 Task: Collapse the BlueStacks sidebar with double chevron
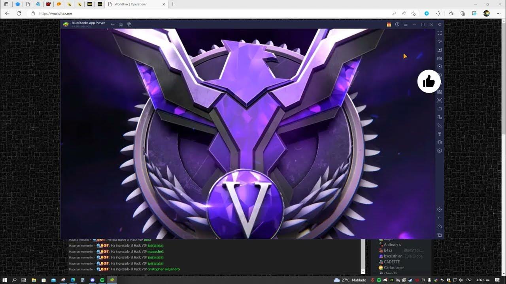(x=440, y=24)
